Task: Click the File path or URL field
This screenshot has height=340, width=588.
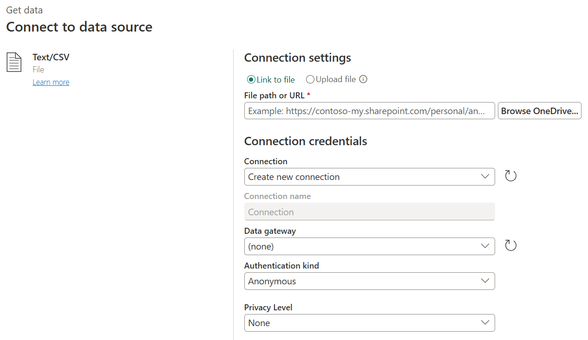Action: click(x=369, y=110)
